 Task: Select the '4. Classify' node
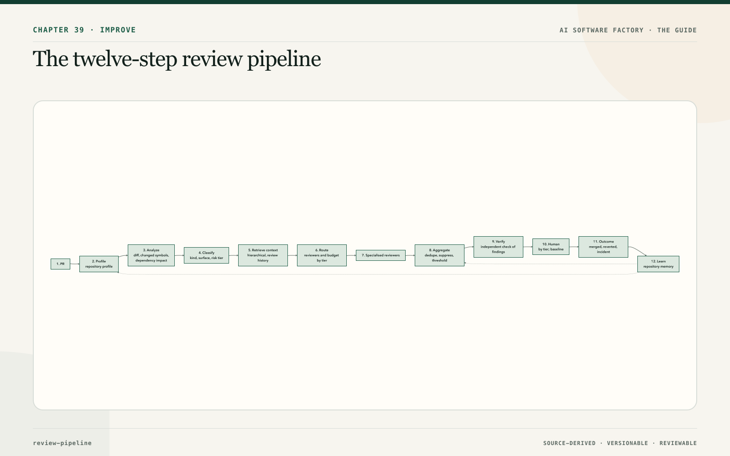206,255
